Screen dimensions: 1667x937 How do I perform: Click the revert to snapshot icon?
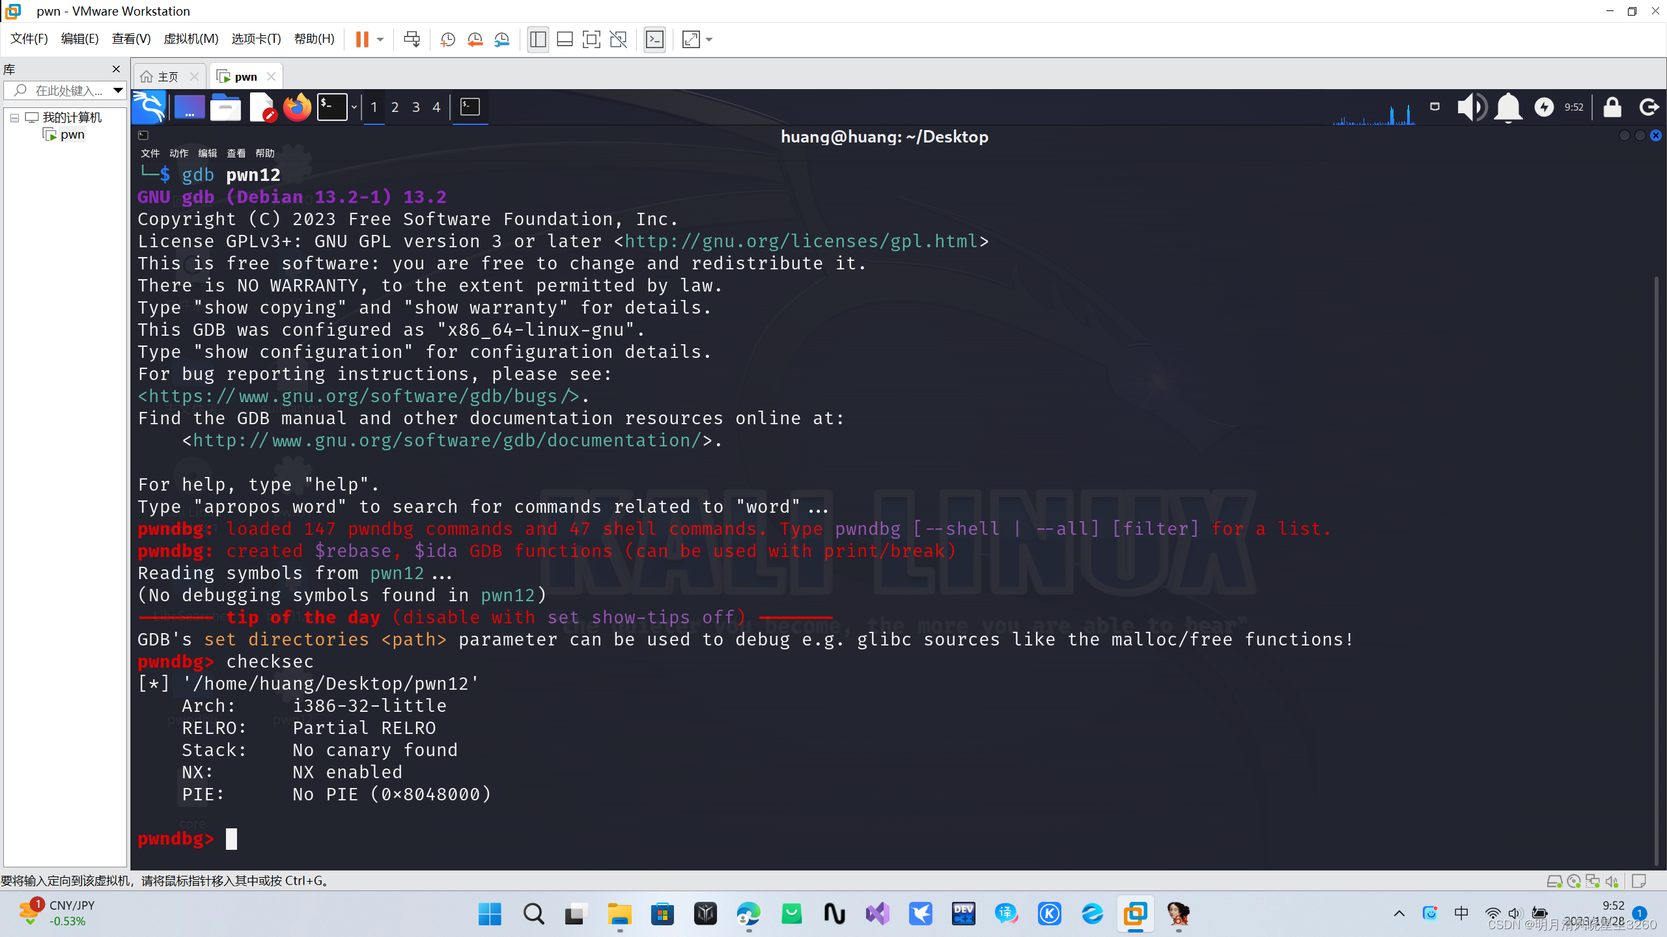(475, 40)
